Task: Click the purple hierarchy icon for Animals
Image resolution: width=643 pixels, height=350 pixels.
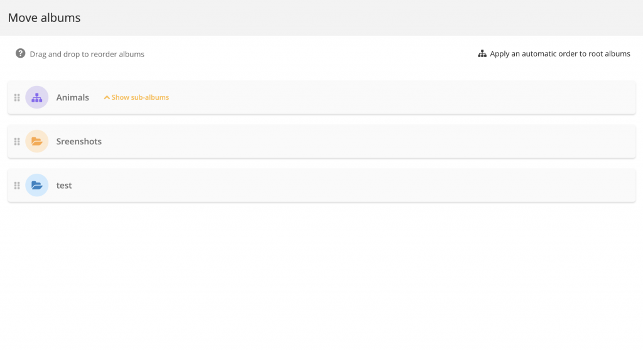Action: click(x=37, y=98)
